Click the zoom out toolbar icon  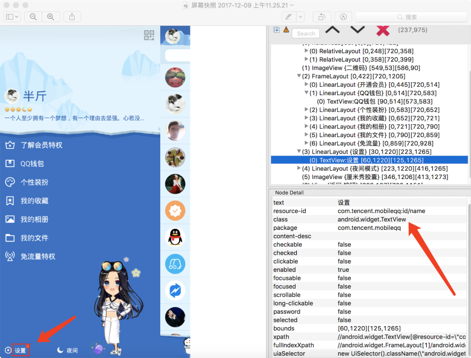[33, 17]
